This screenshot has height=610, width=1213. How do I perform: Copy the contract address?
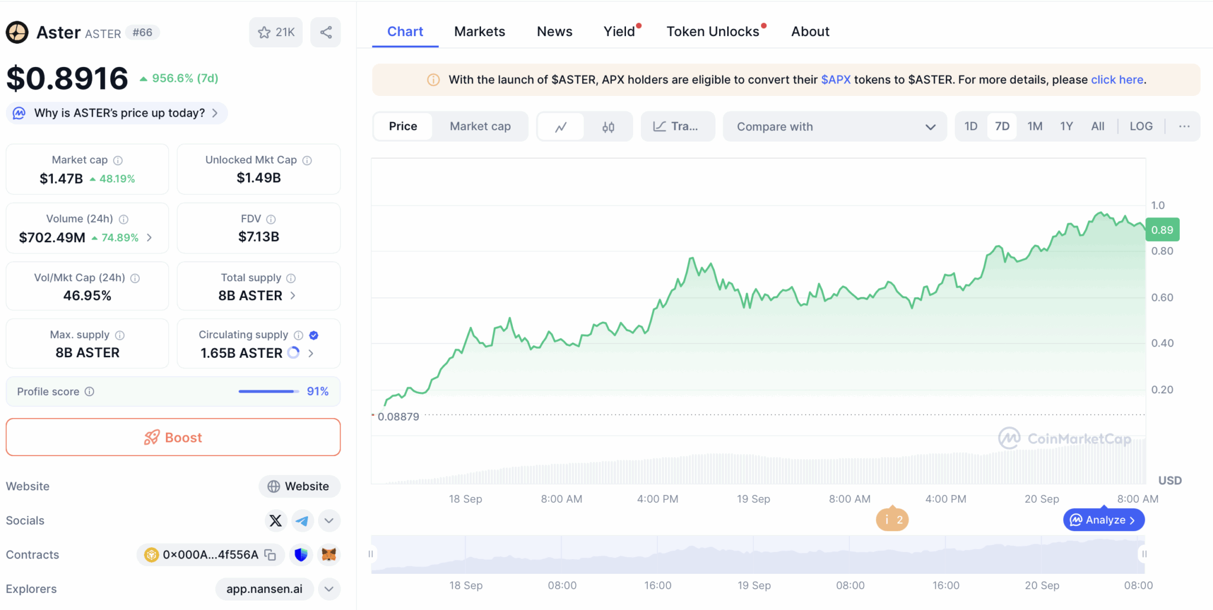coord(269,555)
